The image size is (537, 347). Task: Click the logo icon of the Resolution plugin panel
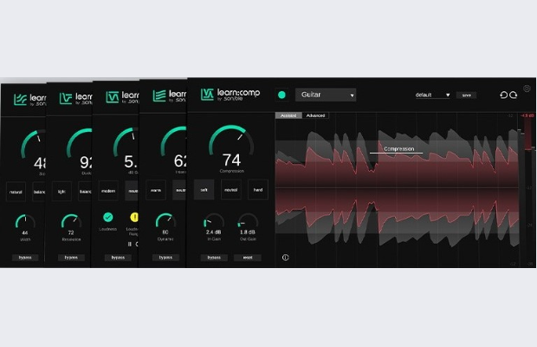66,98
